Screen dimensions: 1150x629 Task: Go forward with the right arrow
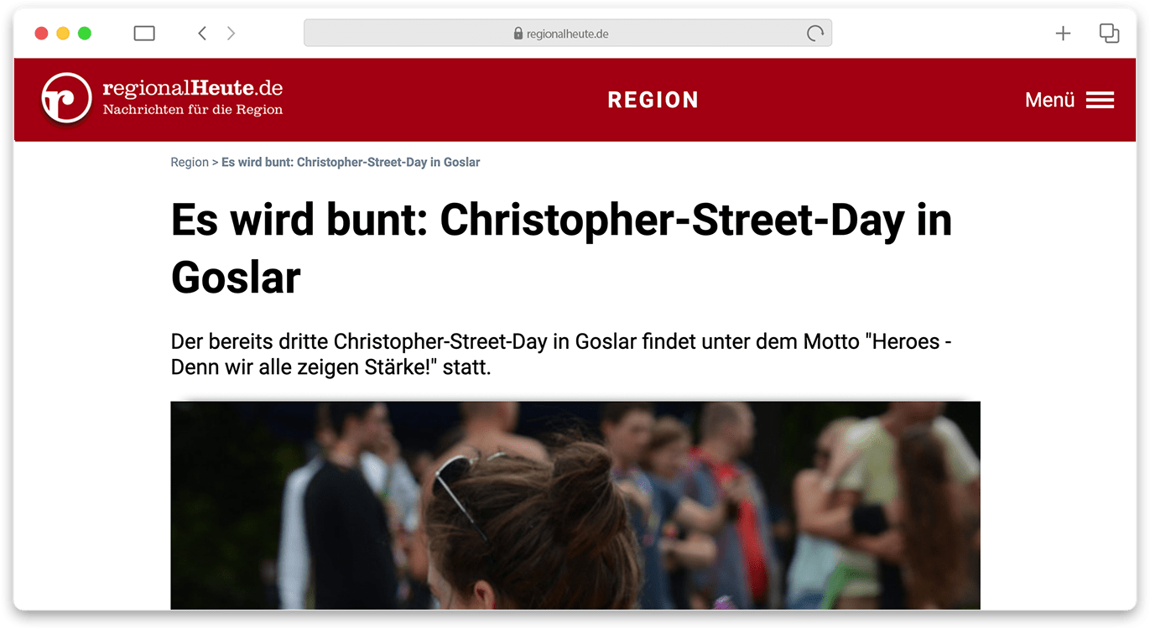[231, 34]
